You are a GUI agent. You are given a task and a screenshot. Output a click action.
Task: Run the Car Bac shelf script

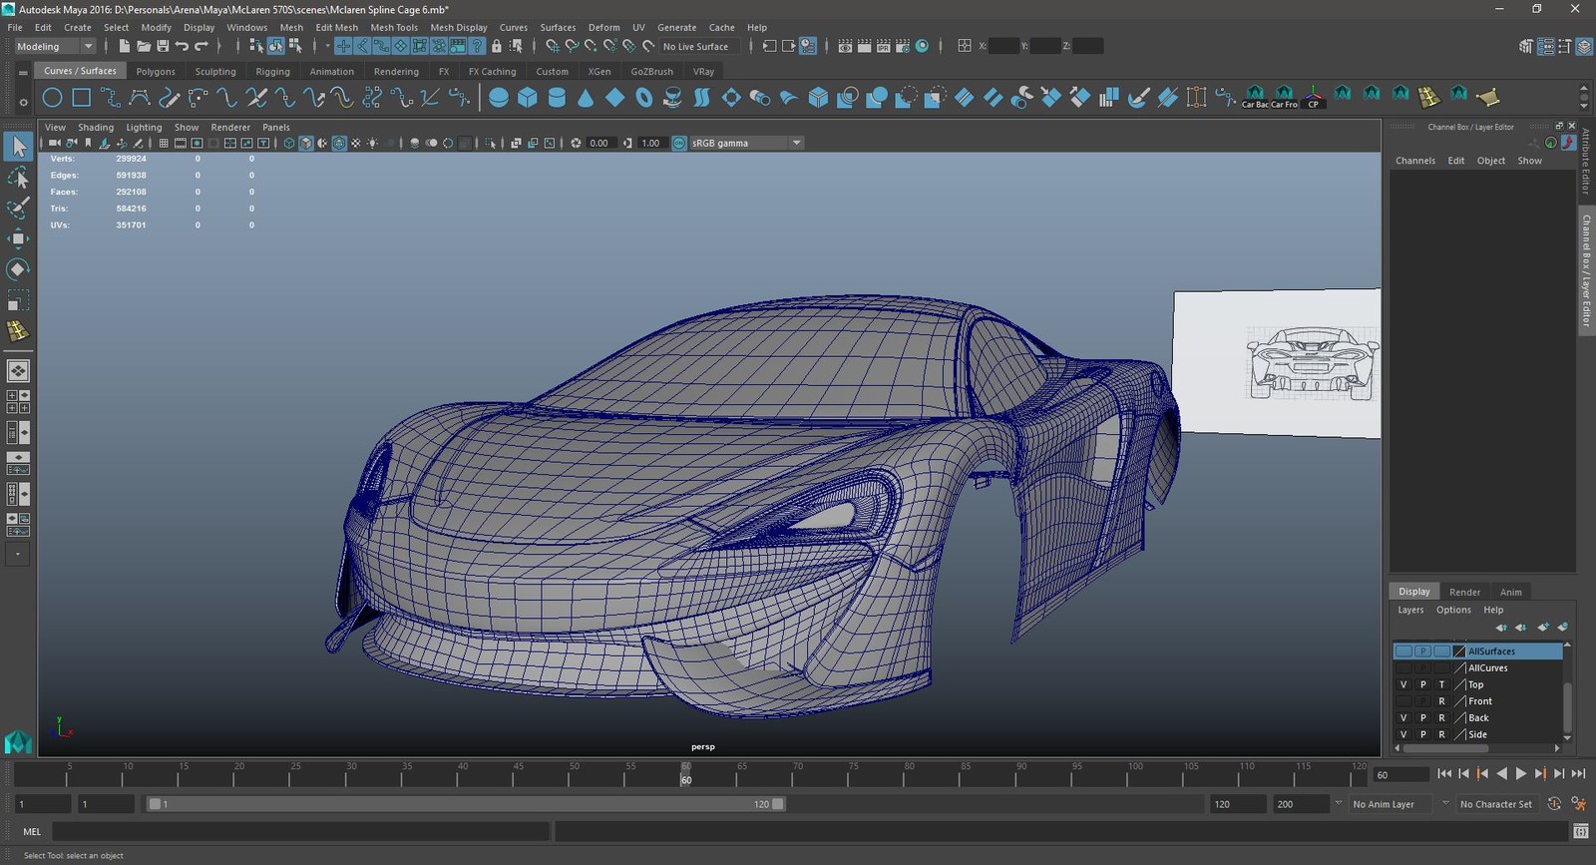point(1255,97)
